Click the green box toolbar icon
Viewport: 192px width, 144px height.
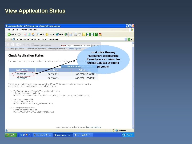pyautogui.click(x=96, y=34)
